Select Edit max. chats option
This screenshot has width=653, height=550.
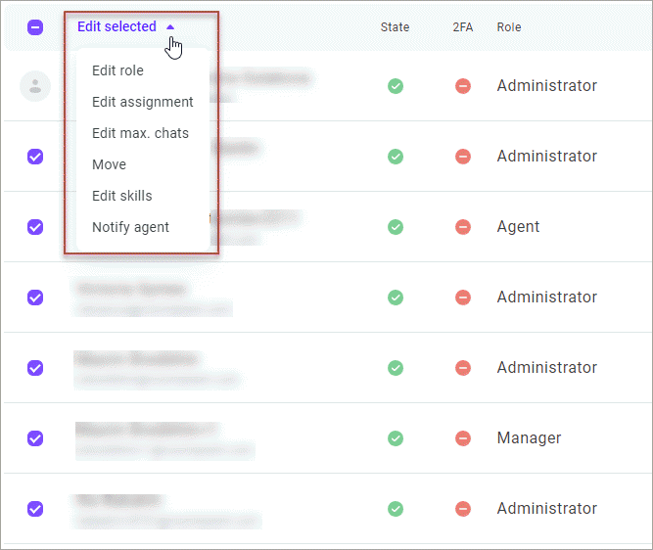140,133
